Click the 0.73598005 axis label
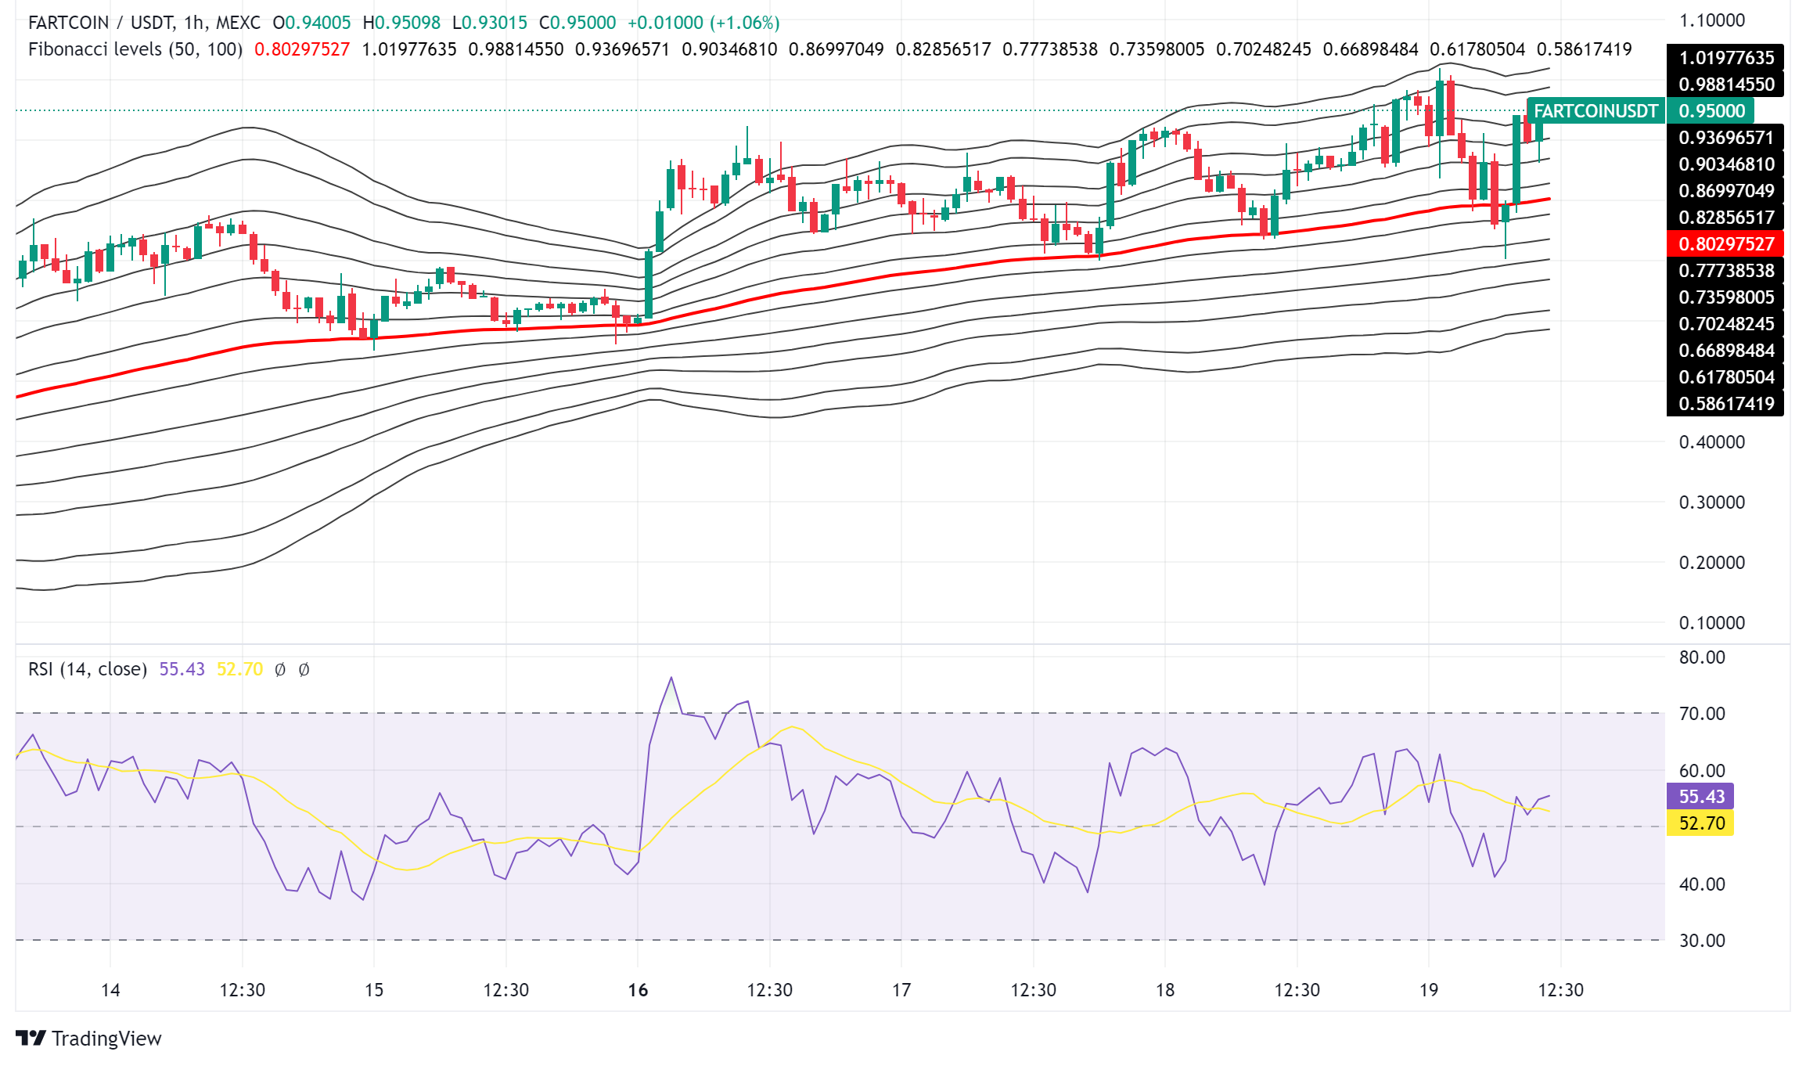 click(x=1725, y=297)
